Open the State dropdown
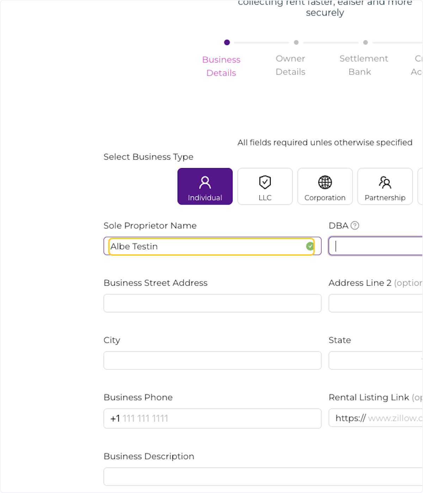 376,360
